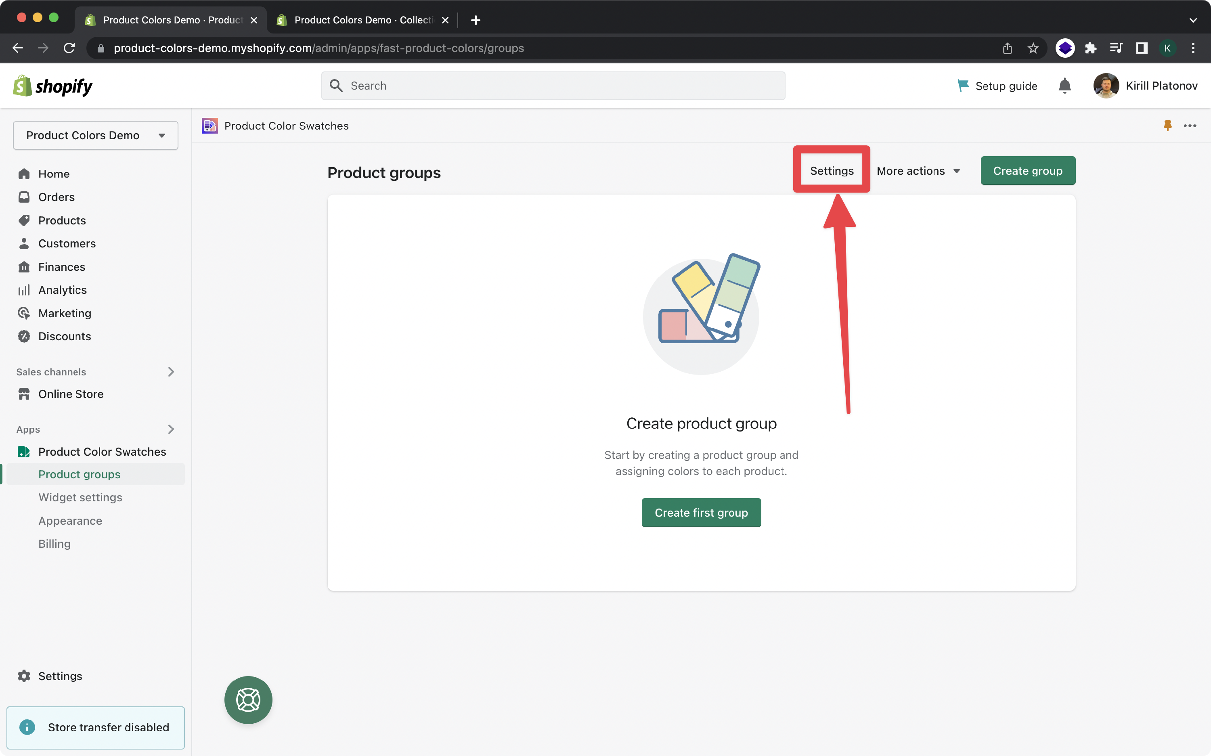1211x756 pixels.
Task: Click the highlighted Settings button
Action: [x=832, y=171]
